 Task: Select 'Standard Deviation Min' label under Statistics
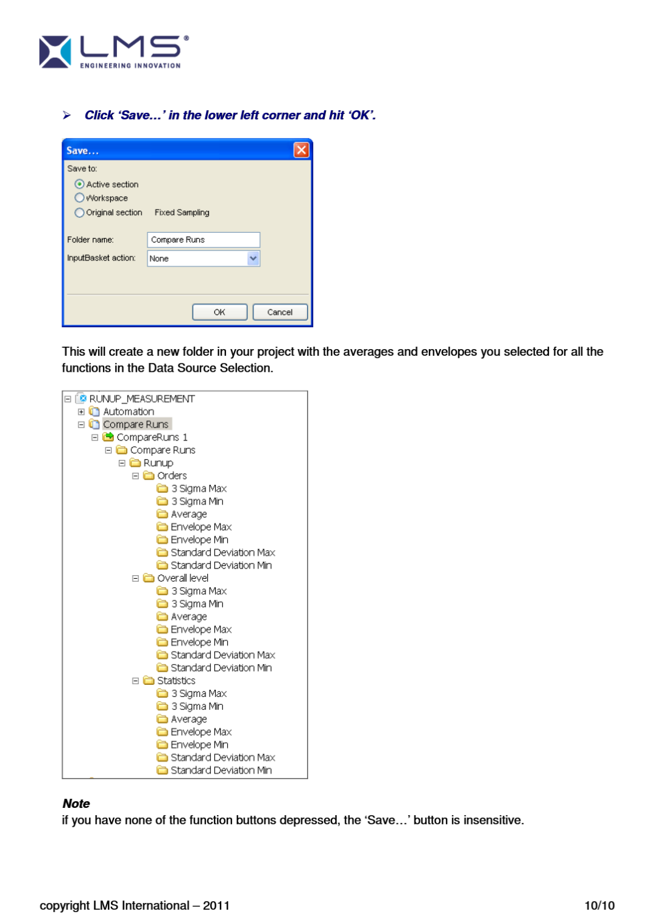coord(221,770)
